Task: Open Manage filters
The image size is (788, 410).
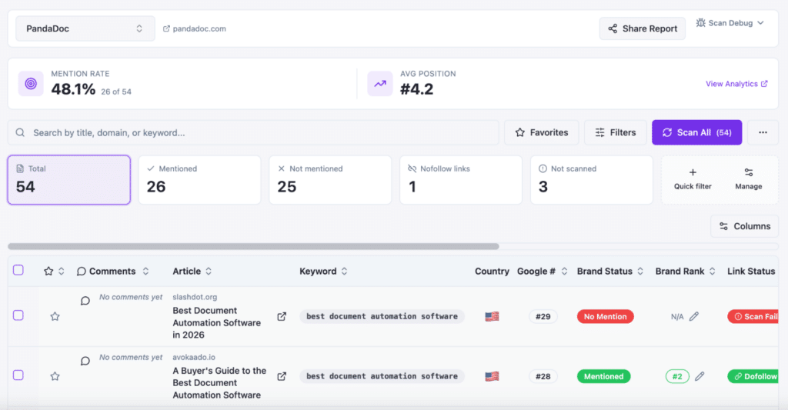Action: coord(748,179)
